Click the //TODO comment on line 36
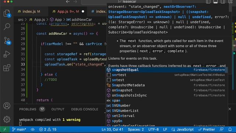This screenshot has width=236, height=133. coord(51,80)
